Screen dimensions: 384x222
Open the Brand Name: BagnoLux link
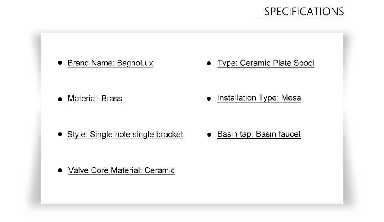coord(110,63)
